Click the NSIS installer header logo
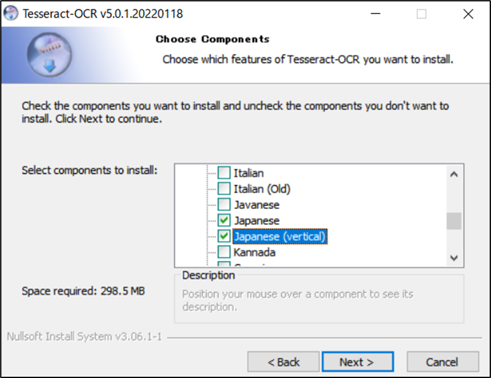The height and width of the screenshot is (378, 491). tap(48, 55)
